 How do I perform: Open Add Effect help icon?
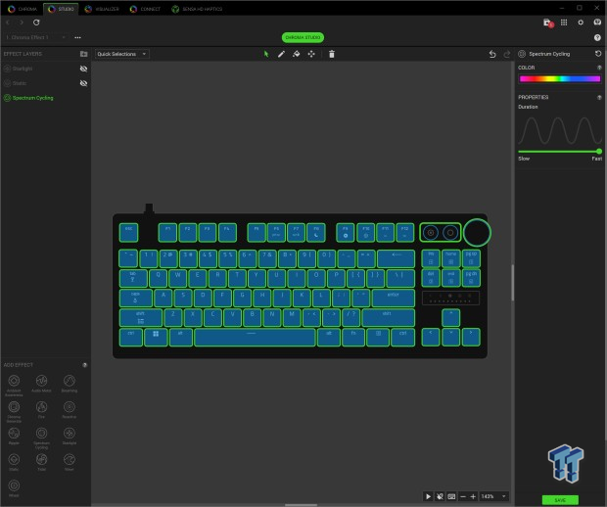(x=85, y=365)
